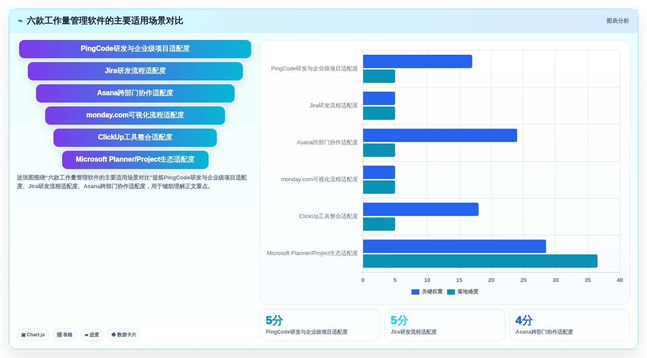This screenshot has width=647, height=358.
Task: Click the PingCode研发与企业级项目适配度 chart axis label
Action: 315,69
